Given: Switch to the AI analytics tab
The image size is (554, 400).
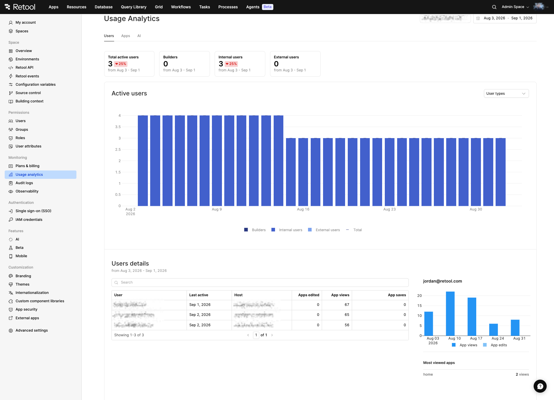Looking at the screenshot, I should tap(139, 36).
